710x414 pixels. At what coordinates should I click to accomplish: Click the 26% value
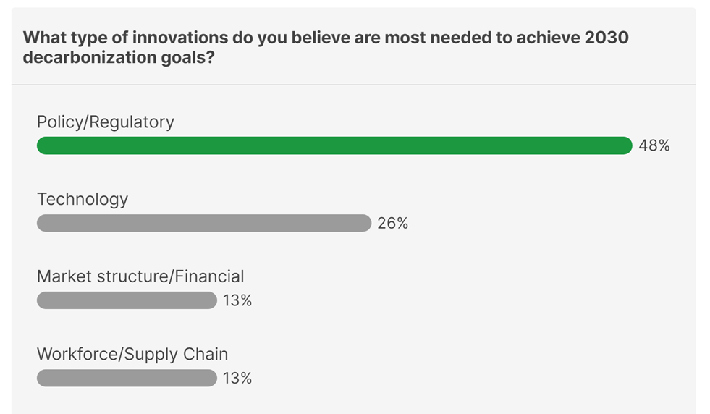coord(392,223)
